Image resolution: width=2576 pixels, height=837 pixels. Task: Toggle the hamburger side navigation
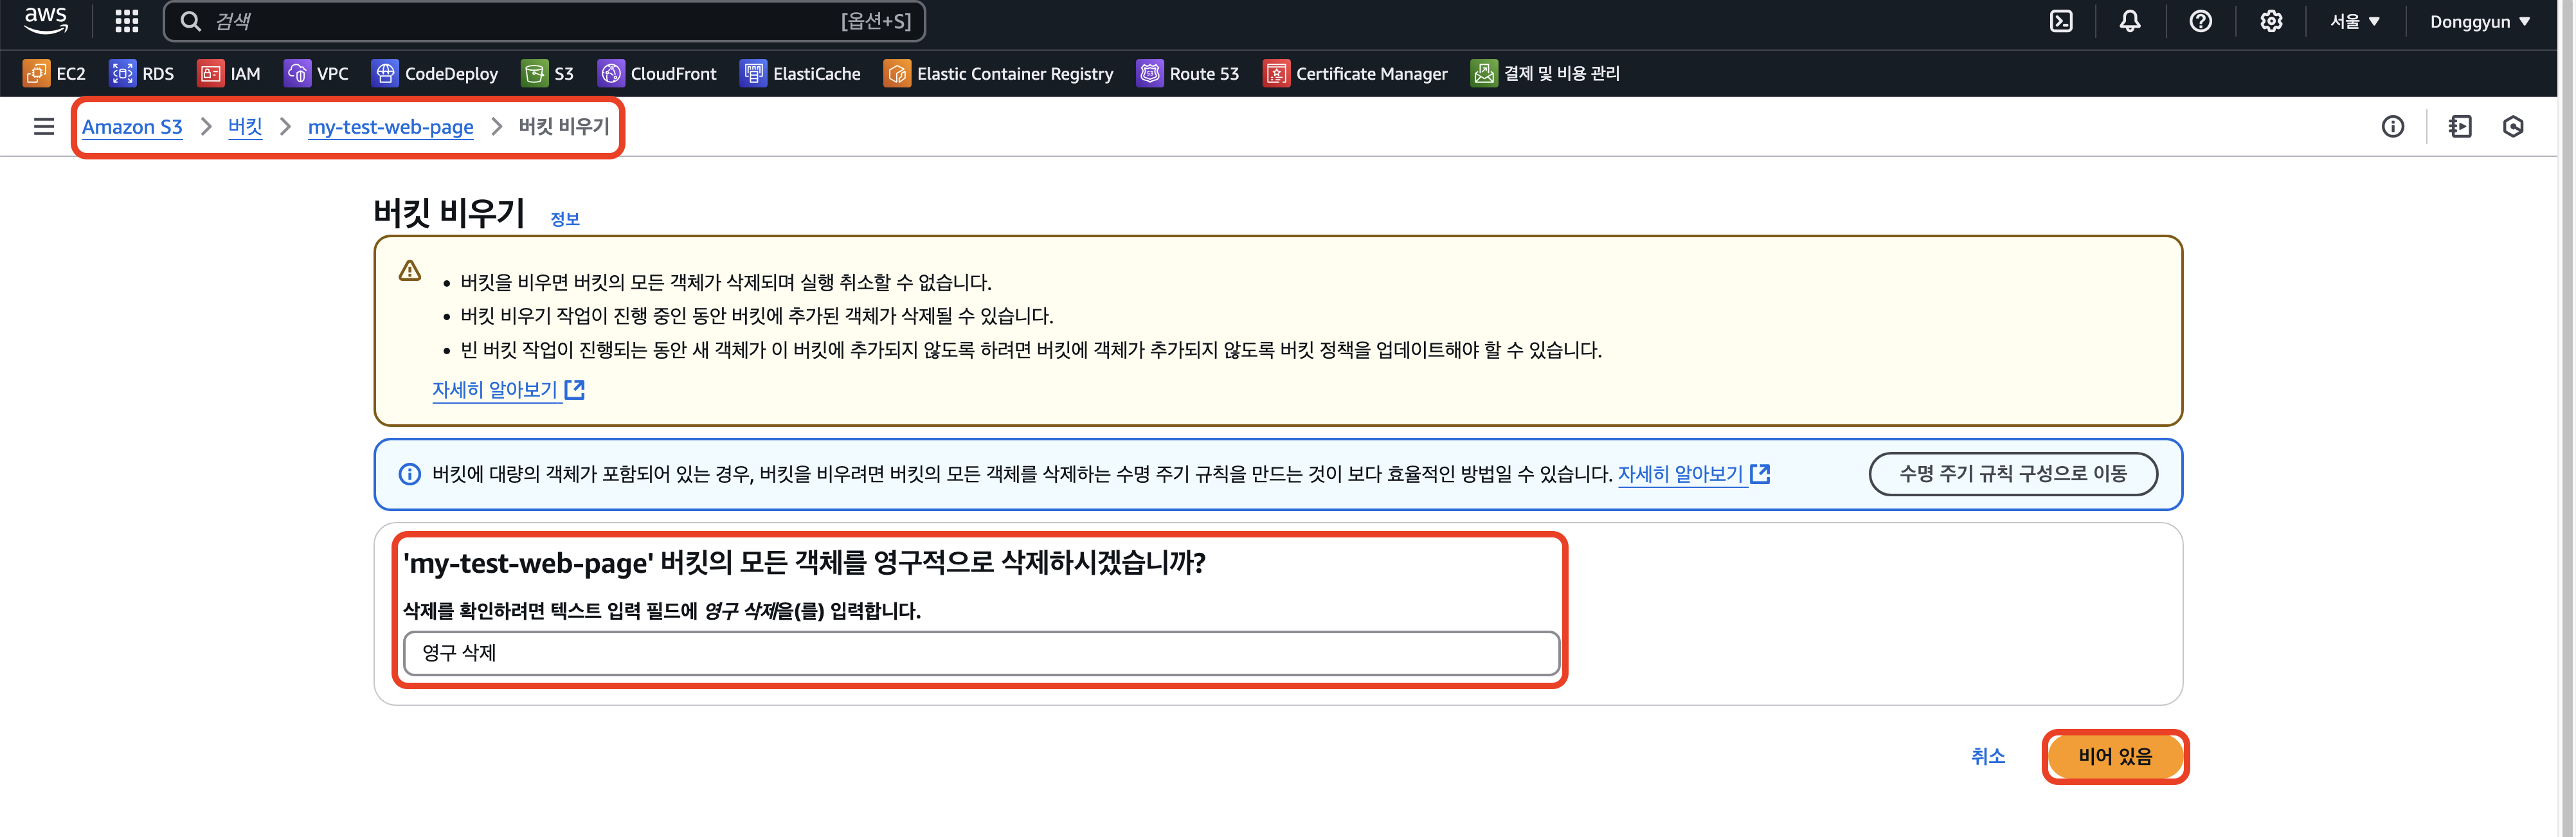pos(44,126)
